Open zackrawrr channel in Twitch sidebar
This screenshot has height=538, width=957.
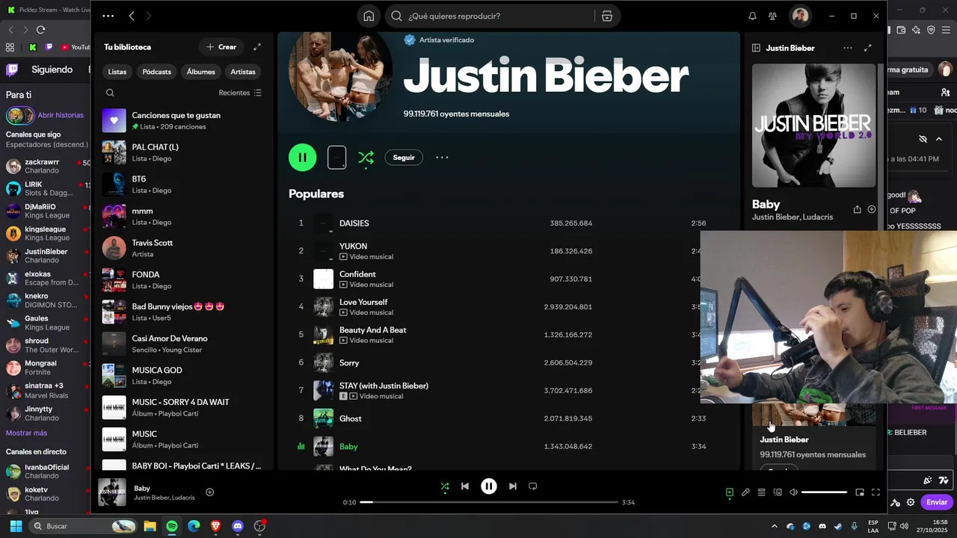pos(46,166)
